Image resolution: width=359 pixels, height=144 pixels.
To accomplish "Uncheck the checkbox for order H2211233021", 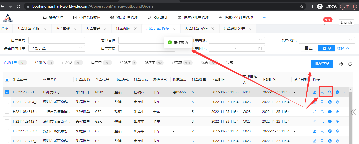I will pos(7,92).
